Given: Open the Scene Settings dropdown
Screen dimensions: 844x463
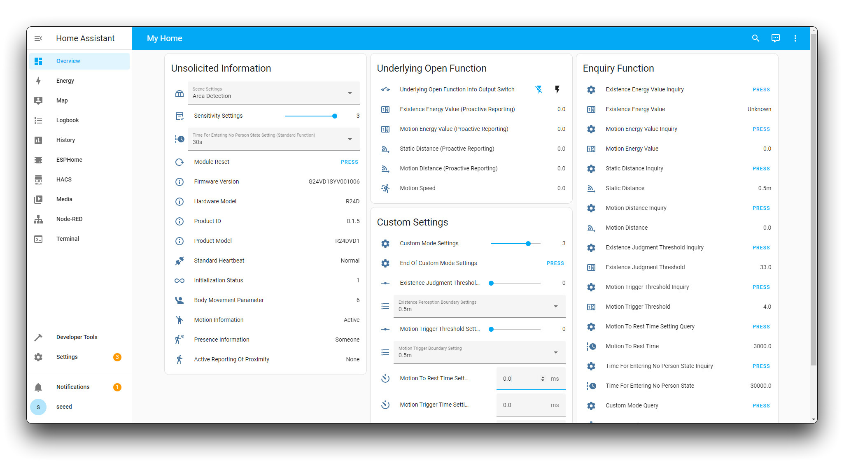Looking at the screenshot, I should (273, 93).
